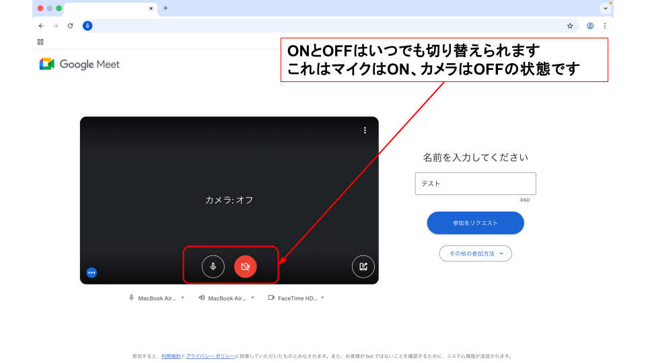Turn on the camera with red button
The image size is (646, 363).
[x=245, y=266]
